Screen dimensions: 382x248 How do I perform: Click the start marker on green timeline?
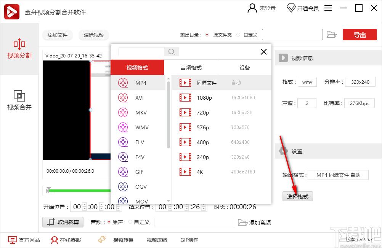pos(48,190)
